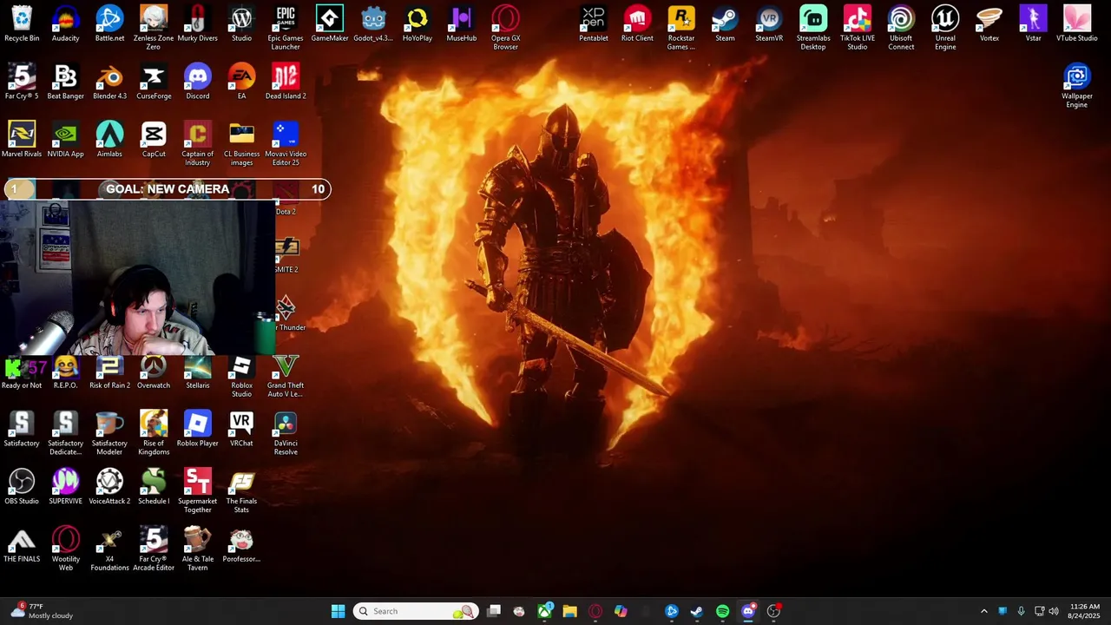
Task: Select the Roblox Studio desktop icon
Action: [241, 376]
